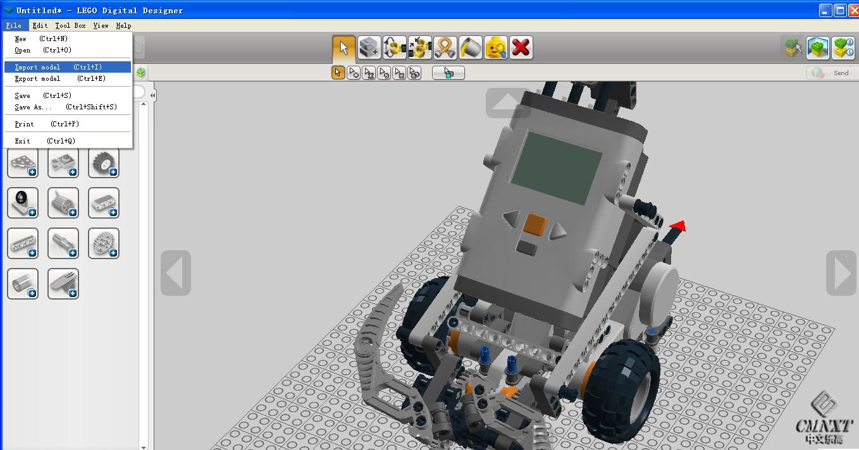Switch to View mode

coord(818,47)
